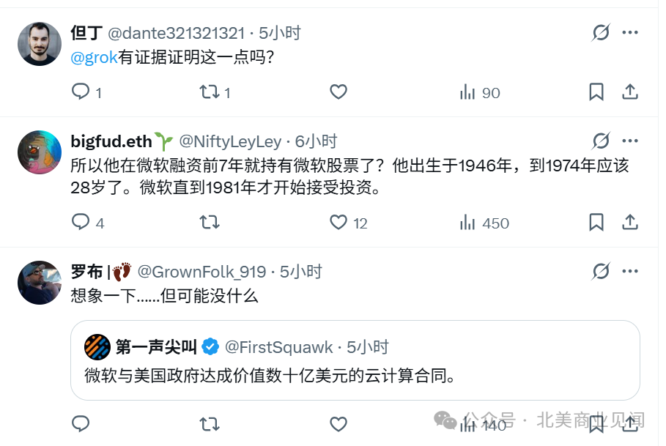666x446 pixels.
Task: Open more options on bigfud.eth's tweet
Action: click(x=630, y=141)
